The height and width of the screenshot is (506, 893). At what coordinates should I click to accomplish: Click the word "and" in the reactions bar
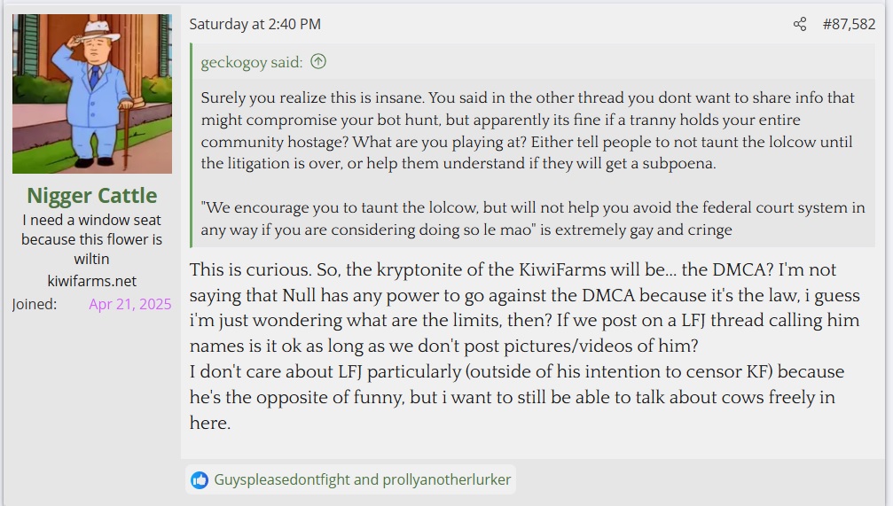[x=366, y=479]
